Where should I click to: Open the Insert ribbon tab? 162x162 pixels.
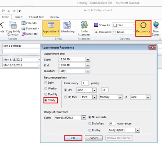point(19,17)
